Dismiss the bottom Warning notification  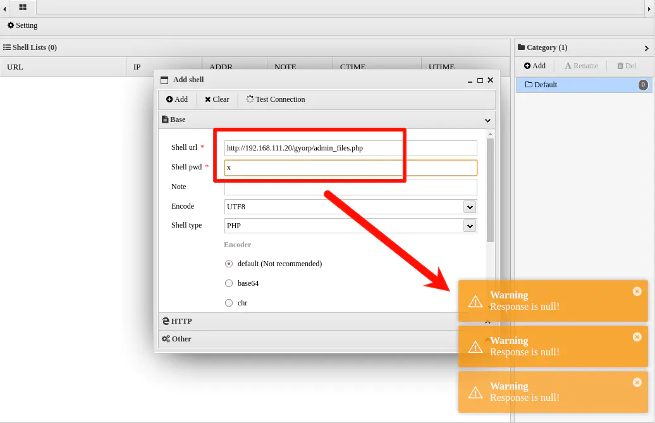pyautogui.click(x=637, y=383)
